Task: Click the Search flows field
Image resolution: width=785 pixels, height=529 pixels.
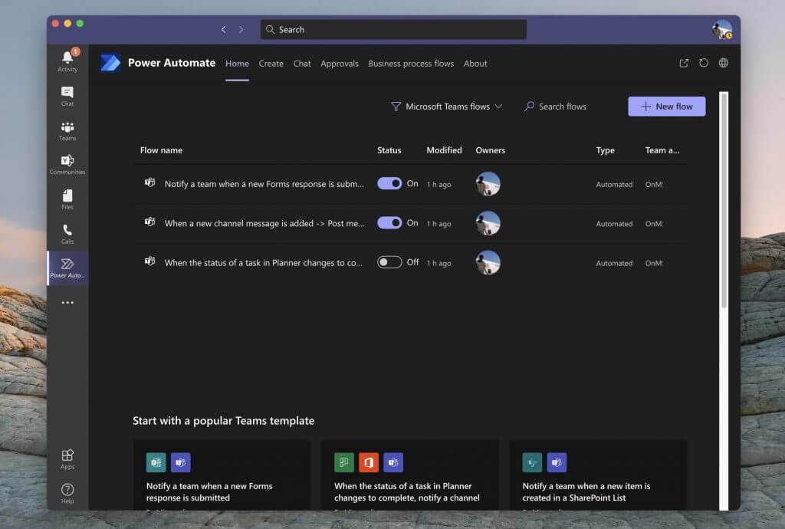Action: [x=562, y=106]
